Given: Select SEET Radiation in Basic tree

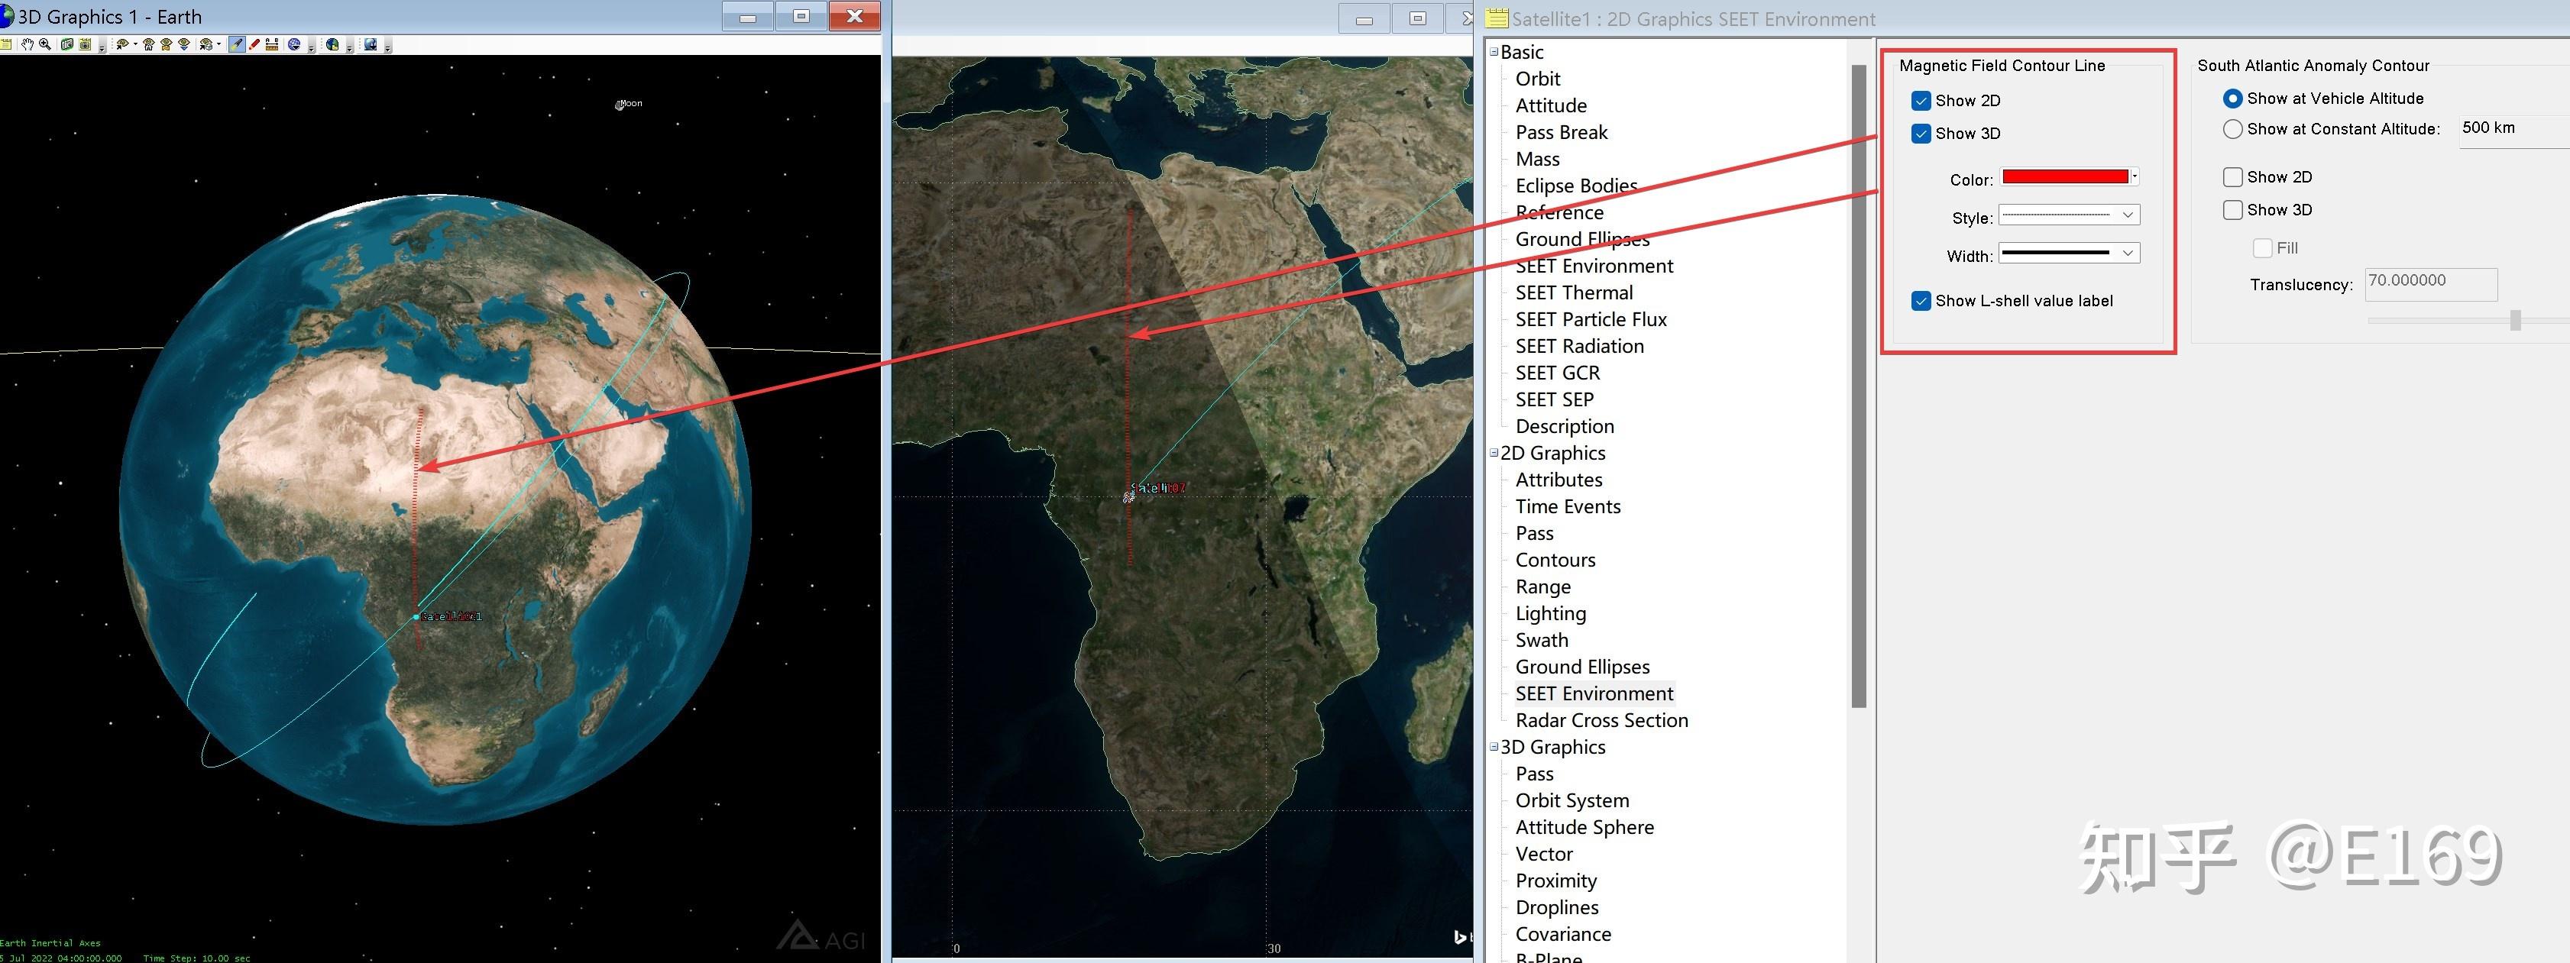Looking at the screenshot, I should coord(1579,346).
